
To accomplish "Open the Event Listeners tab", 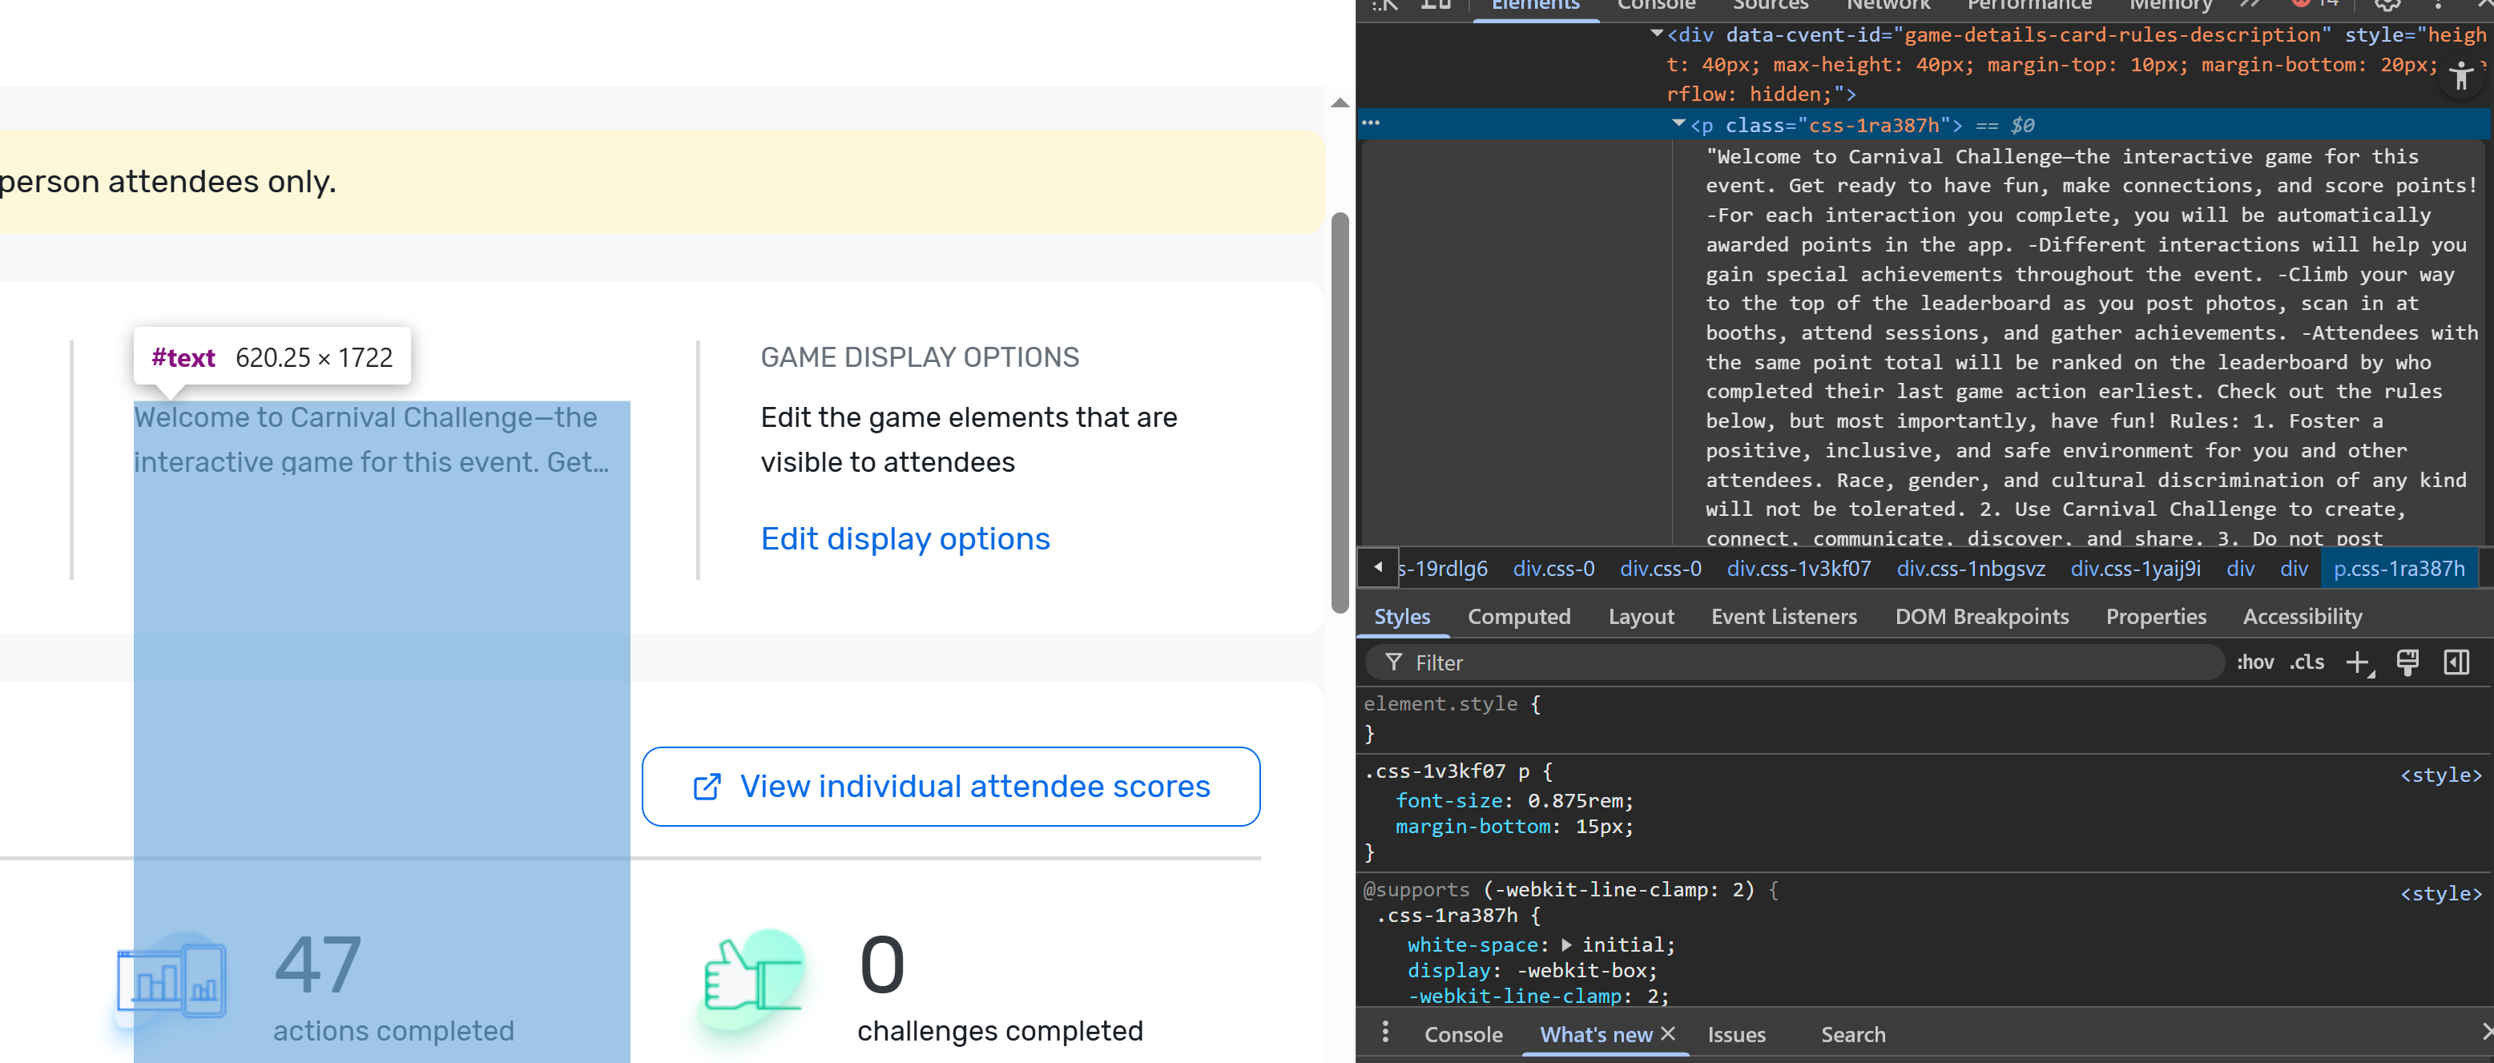I will pos(1783,617).
